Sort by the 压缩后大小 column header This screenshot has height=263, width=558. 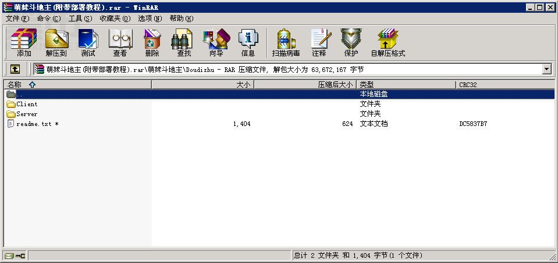[x=305, y=84]
